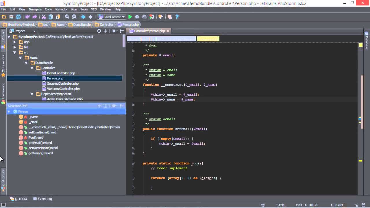Click the Replace icon next to Find
Viewport: 370px width, 208px height.
pos(74,17)
